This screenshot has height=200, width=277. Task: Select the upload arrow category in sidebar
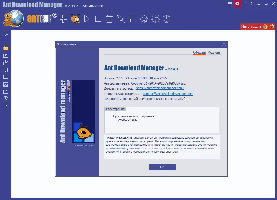pos(6,56)
